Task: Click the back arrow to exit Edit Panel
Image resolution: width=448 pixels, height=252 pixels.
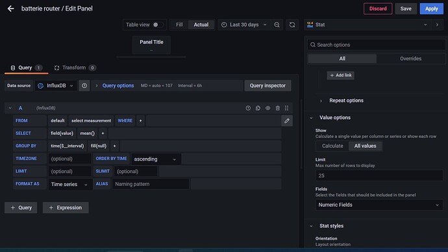Action: pos(11,8)
